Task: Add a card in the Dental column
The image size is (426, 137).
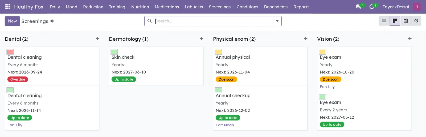Action: [97, 39]
